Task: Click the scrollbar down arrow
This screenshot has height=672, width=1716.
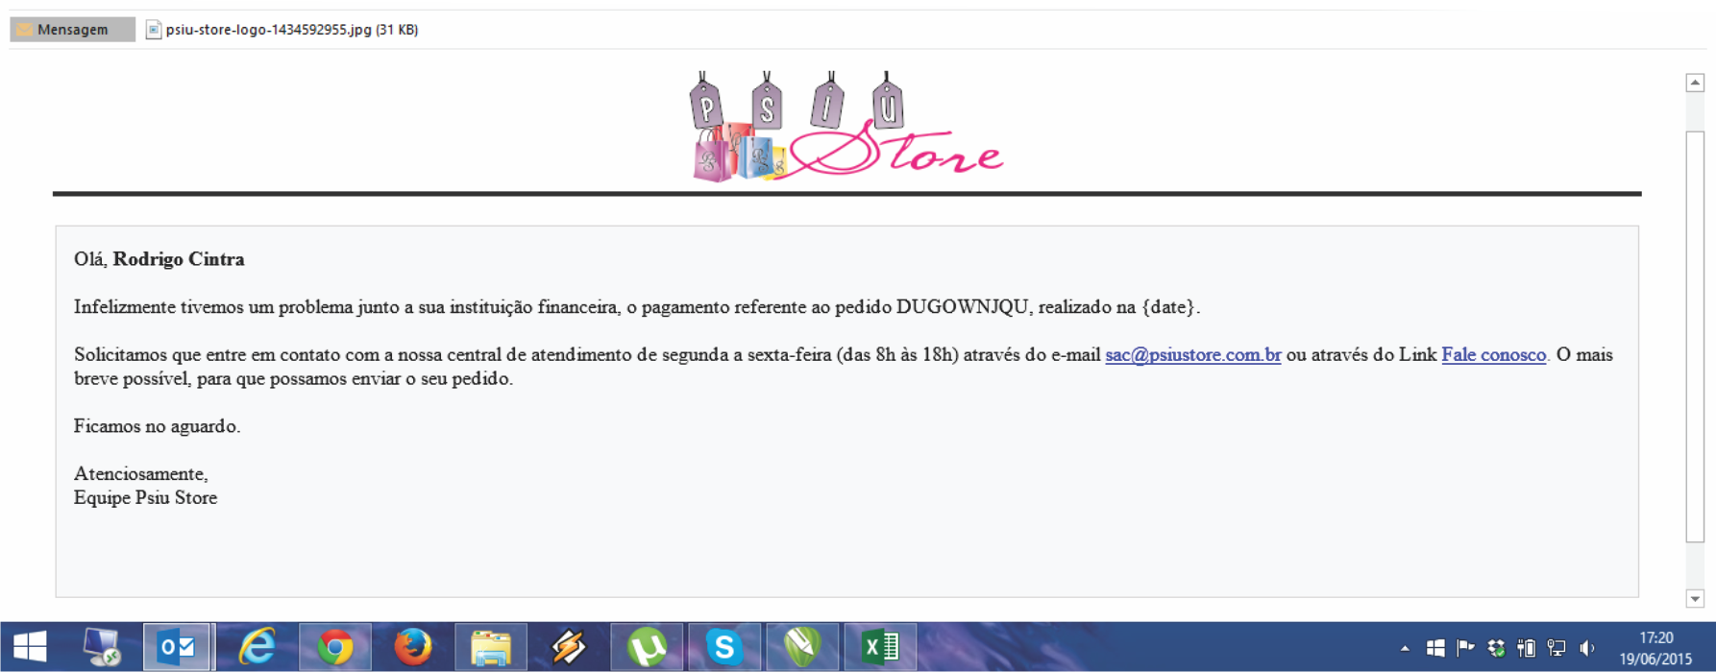Action: [x=1695, y=598]
